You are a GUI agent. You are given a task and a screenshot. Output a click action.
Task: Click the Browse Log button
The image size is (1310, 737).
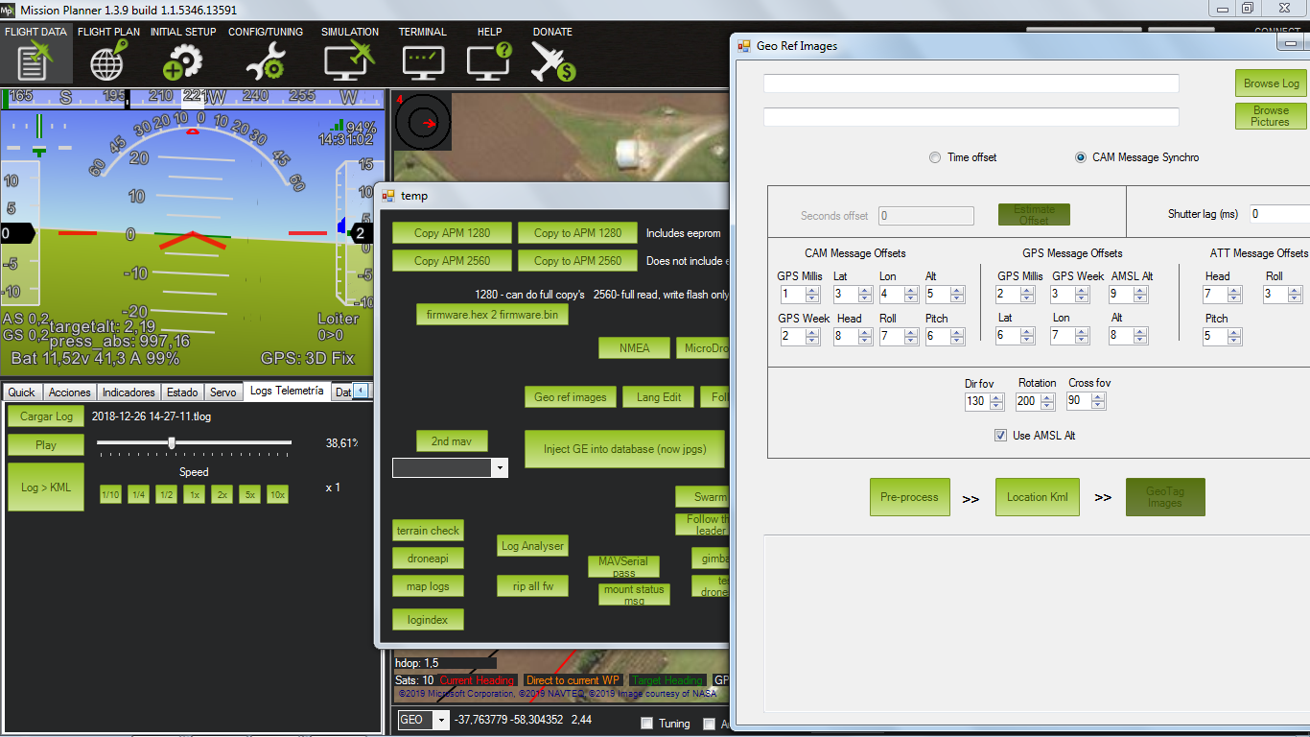click(x=1271, y=83)
